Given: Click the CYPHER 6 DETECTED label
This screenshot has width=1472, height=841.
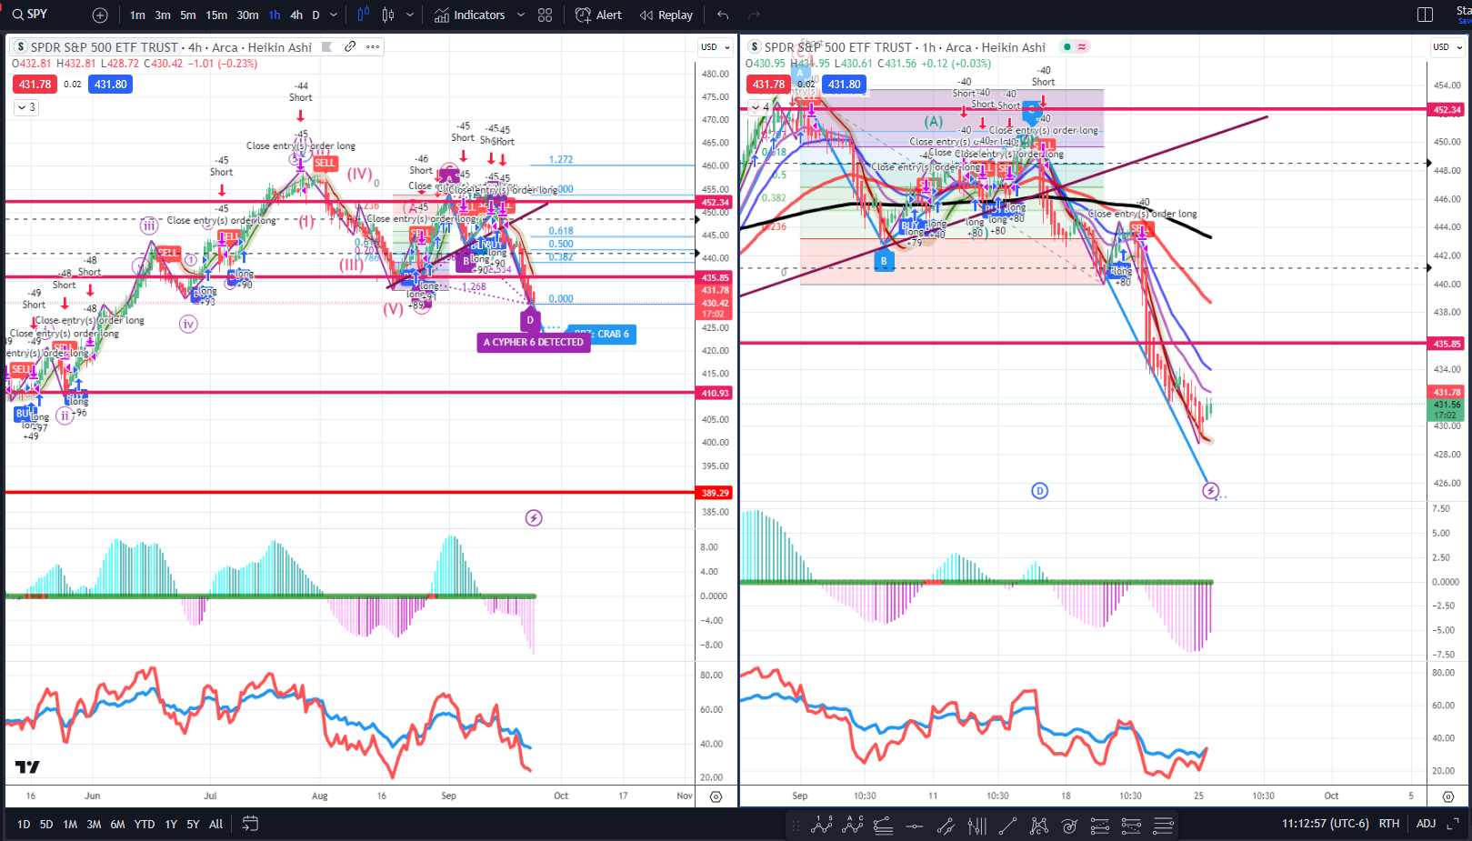Looking at the screenshot, I should point(534,343).
